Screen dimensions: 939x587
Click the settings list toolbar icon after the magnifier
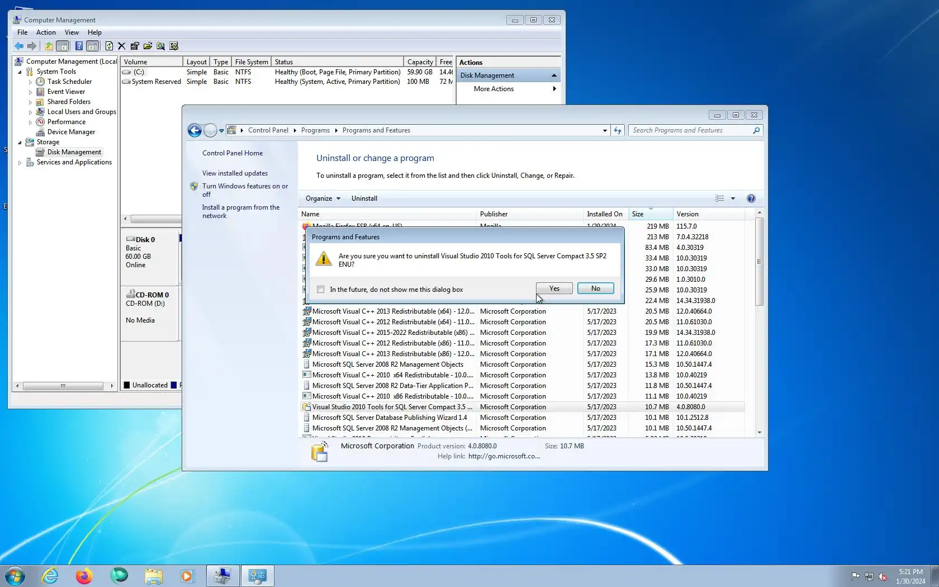(174, 46)
